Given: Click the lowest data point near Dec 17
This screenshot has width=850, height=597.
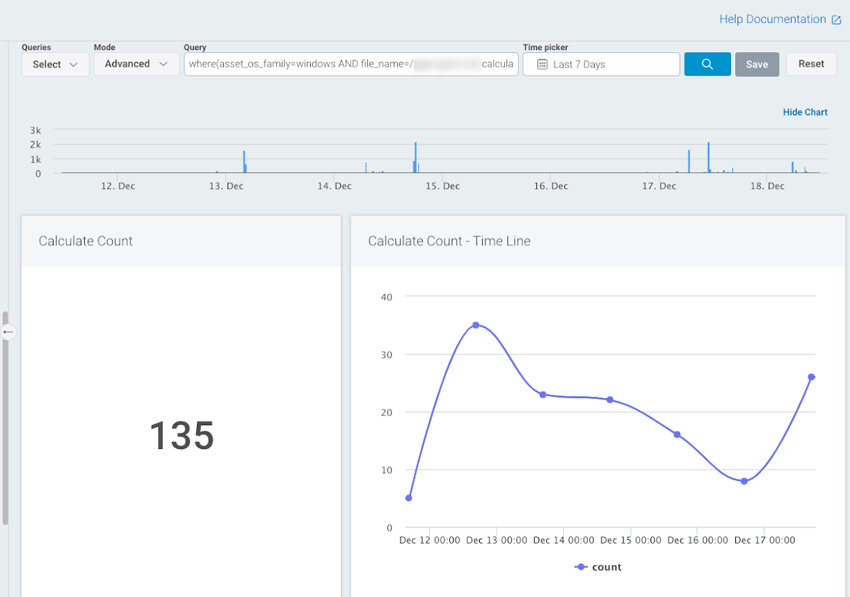Looking at the screenshot, I should tap(744, 481).
